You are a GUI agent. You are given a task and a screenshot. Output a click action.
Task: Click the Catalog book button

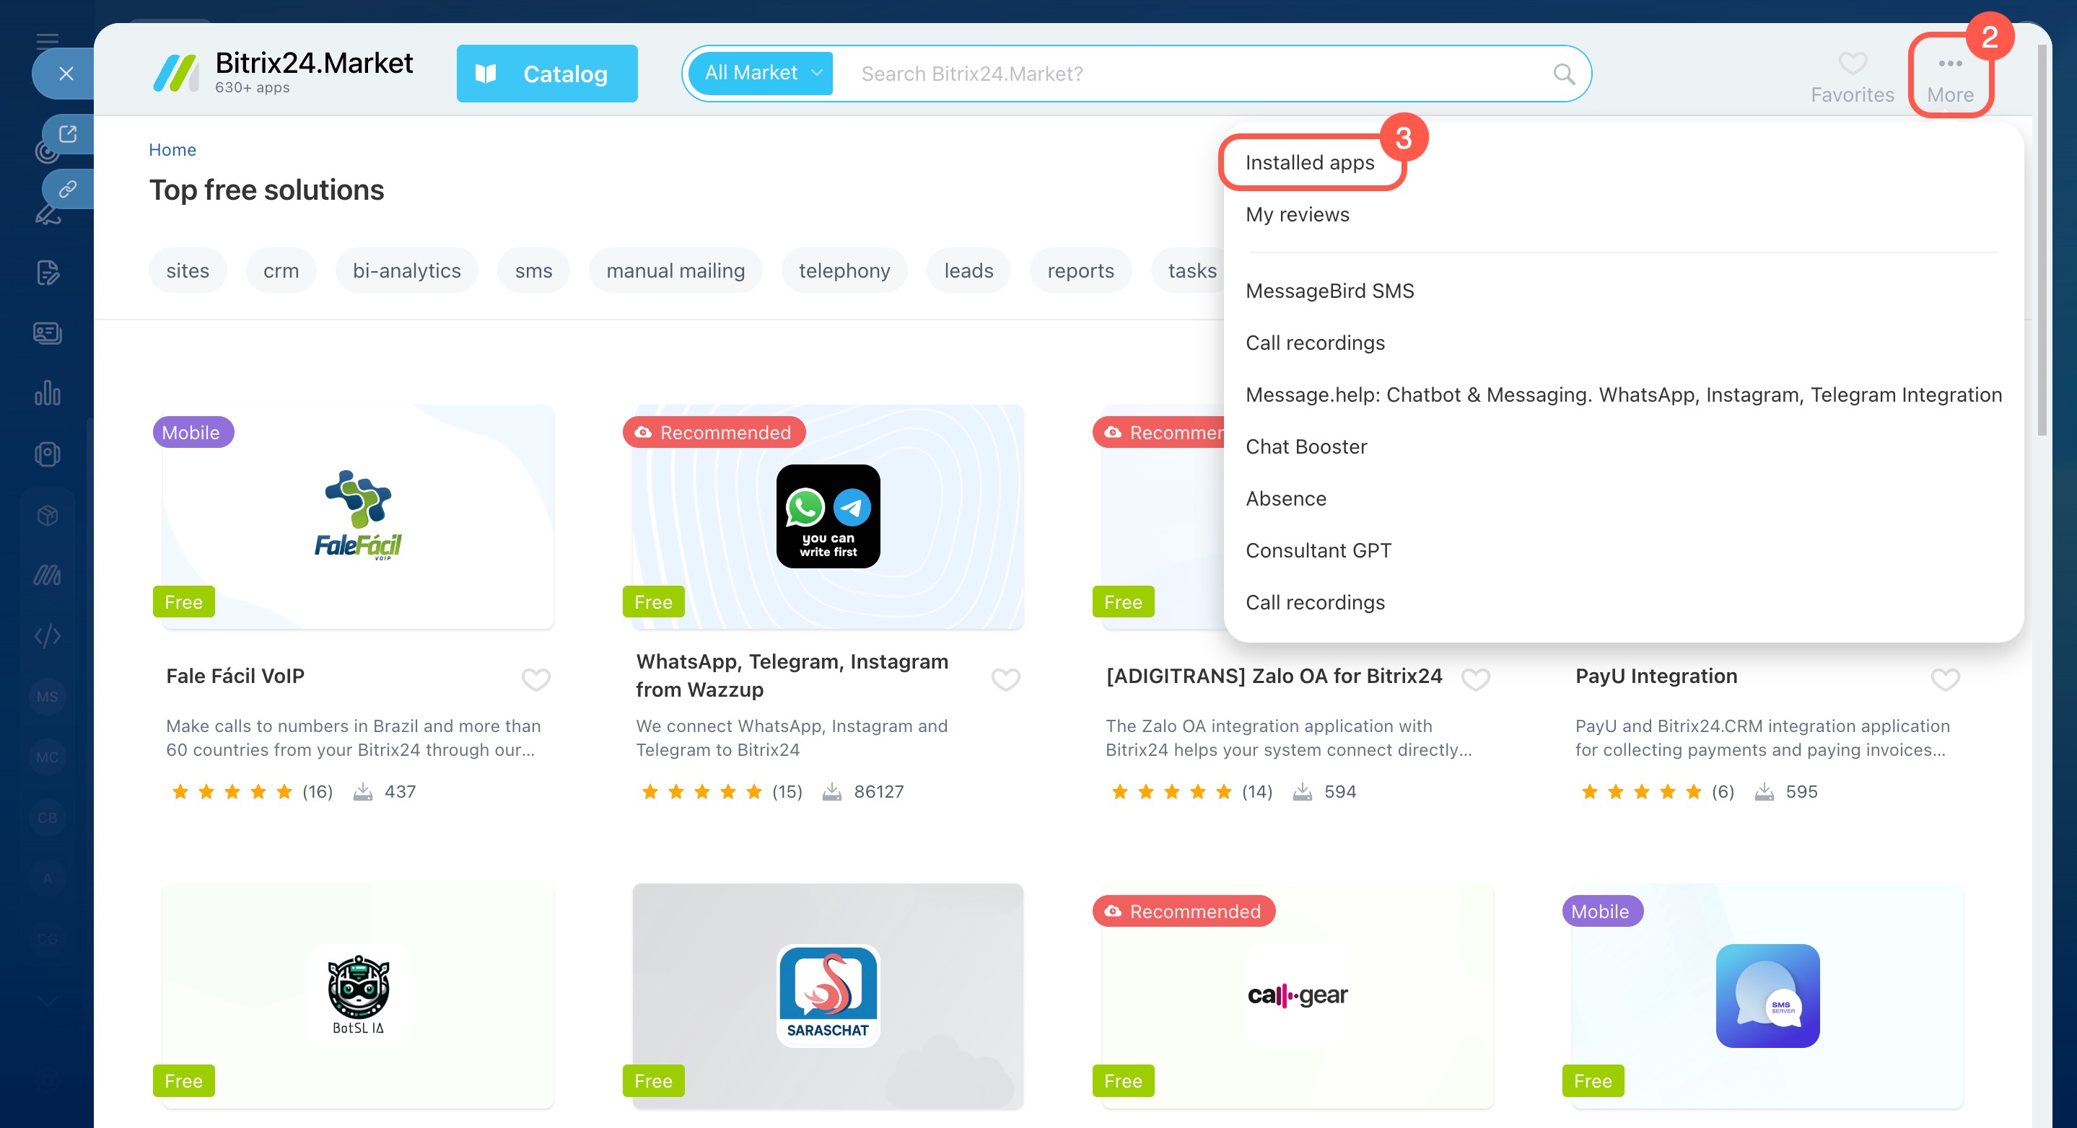pos(546,74)
